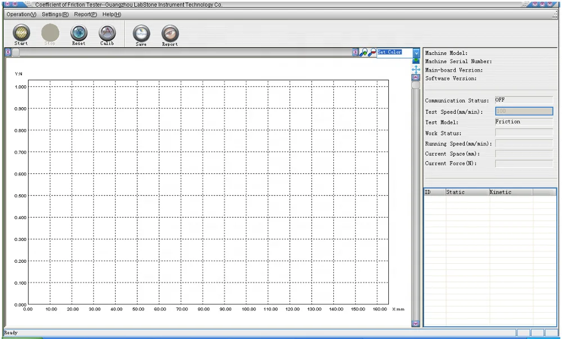Image resolution: width=562 pixels, height=339 pixels.
Task: Zoom out with red minus magnifier
Action: [x=371, y=52]
